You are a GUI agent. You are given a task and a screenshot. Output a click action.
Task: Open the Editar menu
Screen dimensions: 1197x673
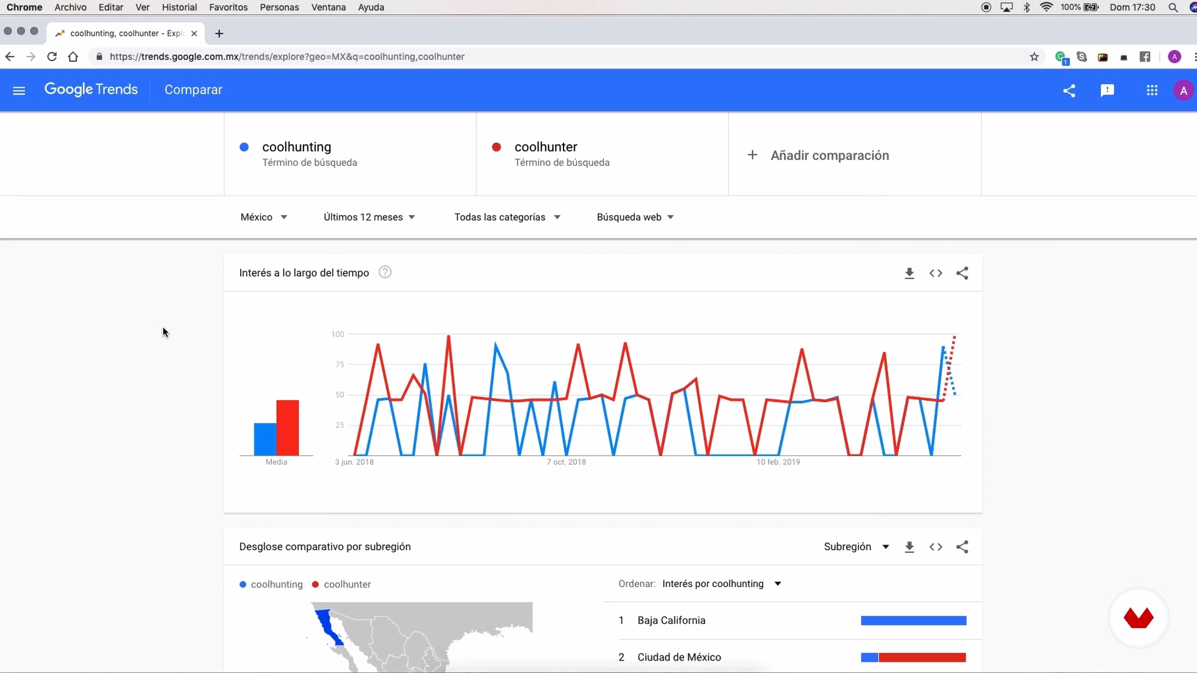click(110, 7)
